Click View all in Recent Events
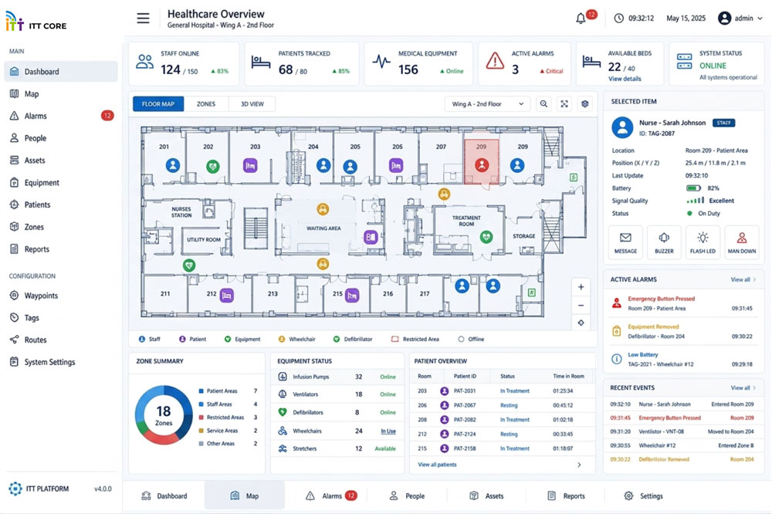Viewport: 772px width, 514px height. tap(743, 388)
